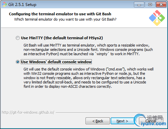This screenshot has height=129, width=168.
Task: Click the cmd.exe console description paragraph
Action: 89,78
